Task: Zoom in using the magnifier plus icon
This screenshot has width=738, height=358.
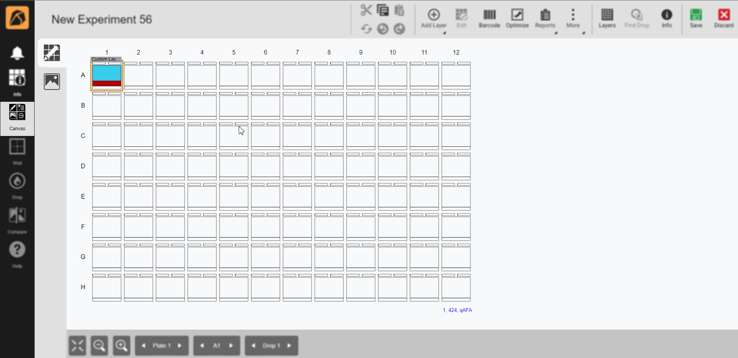Action: (121, 346)
